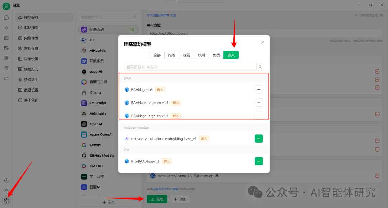Select the 零一万物 provider
This screenshot has width=388, height=208.
tap(108, 176)
